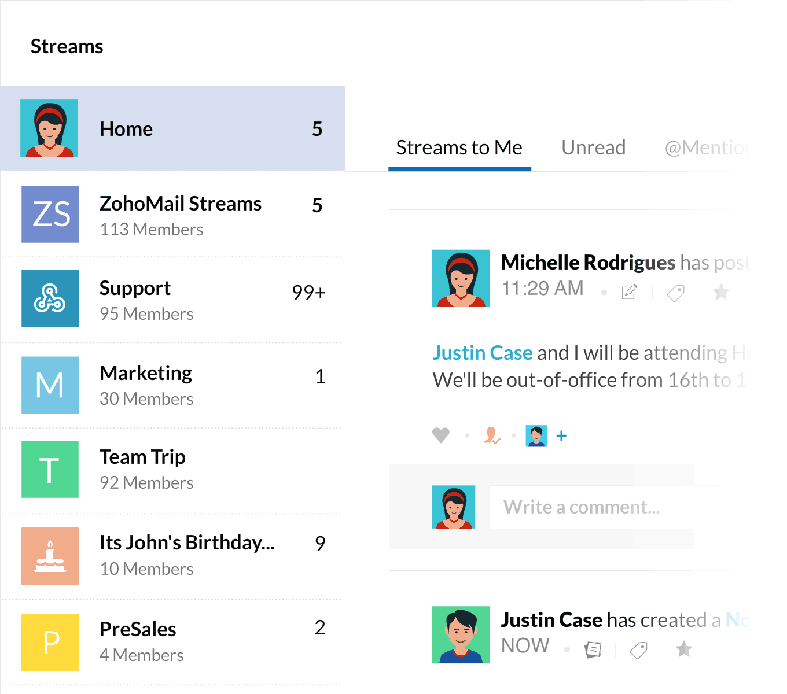The width and height of the screenshot is (787, 694).
Task: Click the orange invitee icon under the post
Action: [x=491, y=435]
